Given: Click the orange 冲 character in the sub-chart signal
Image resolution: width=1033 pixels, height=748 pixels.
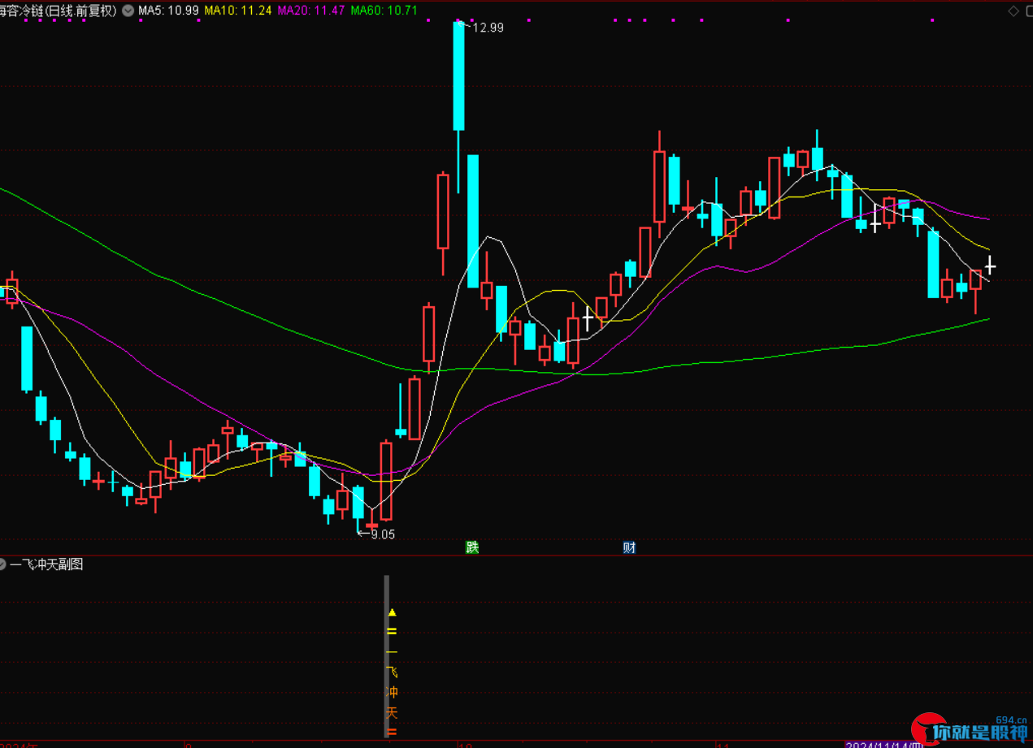Looking at the screenshot, I should pos(393,693).
